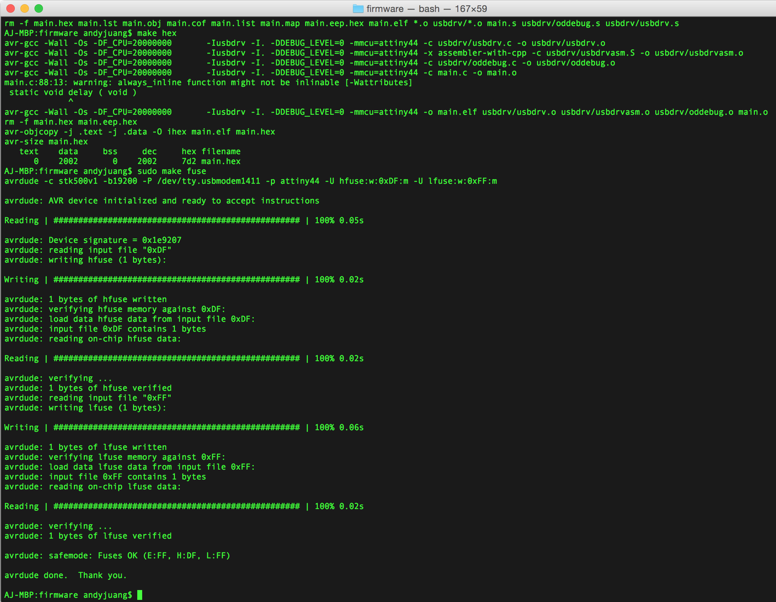Click the folder icon in title bar

click(358, 8)
